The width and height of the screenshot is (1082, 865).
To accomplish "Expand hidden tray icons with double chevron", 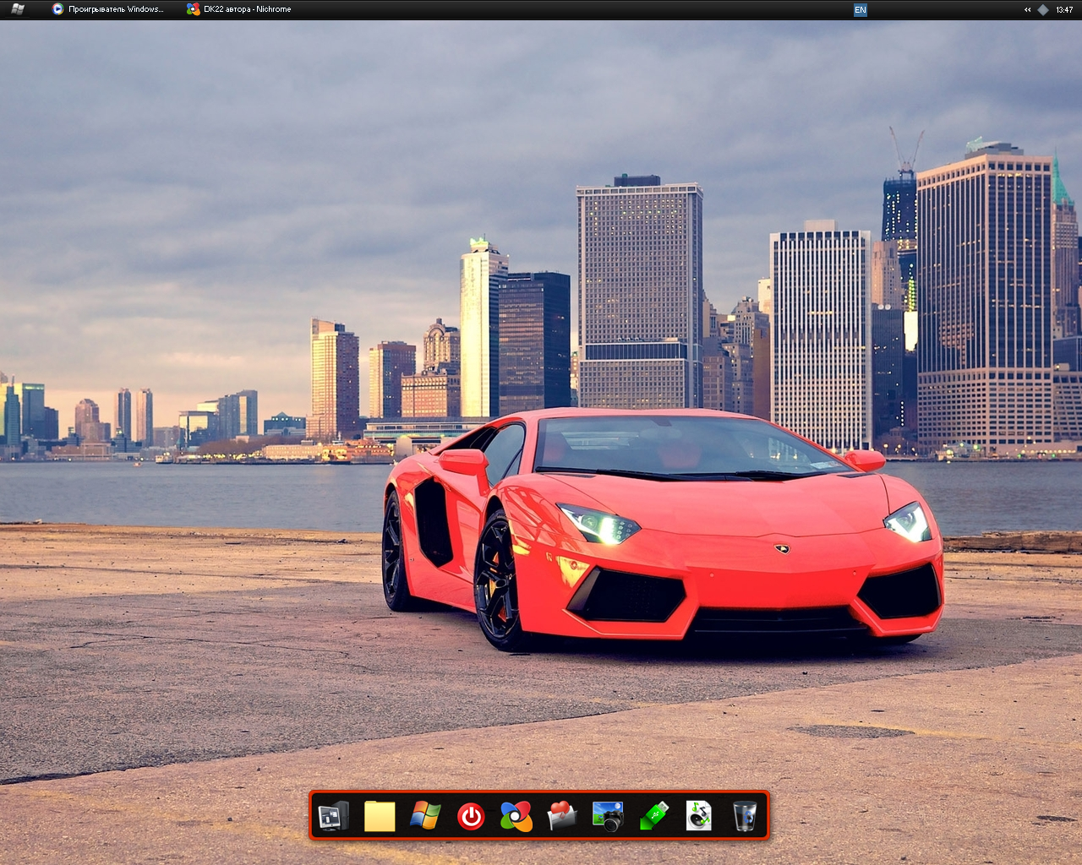I will 1027,10.
